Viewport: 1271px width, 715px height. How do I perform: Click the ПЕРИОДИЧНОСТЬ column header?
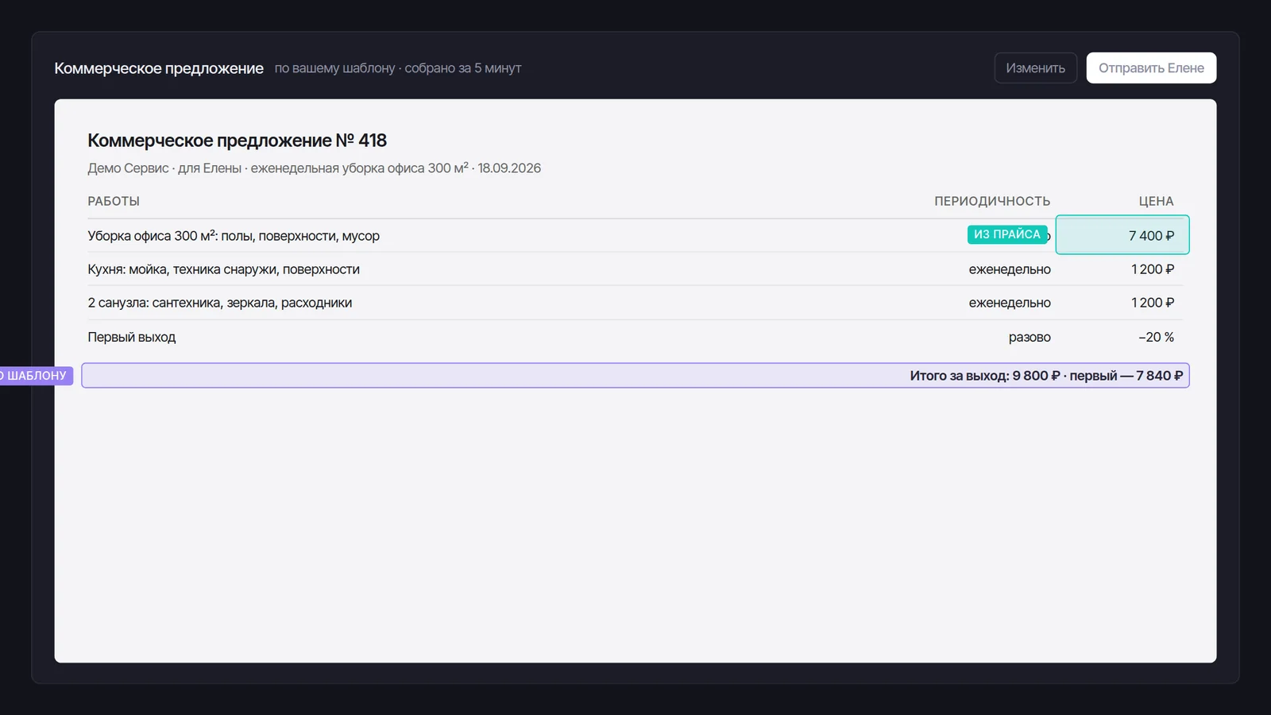[x=992, y=201]
